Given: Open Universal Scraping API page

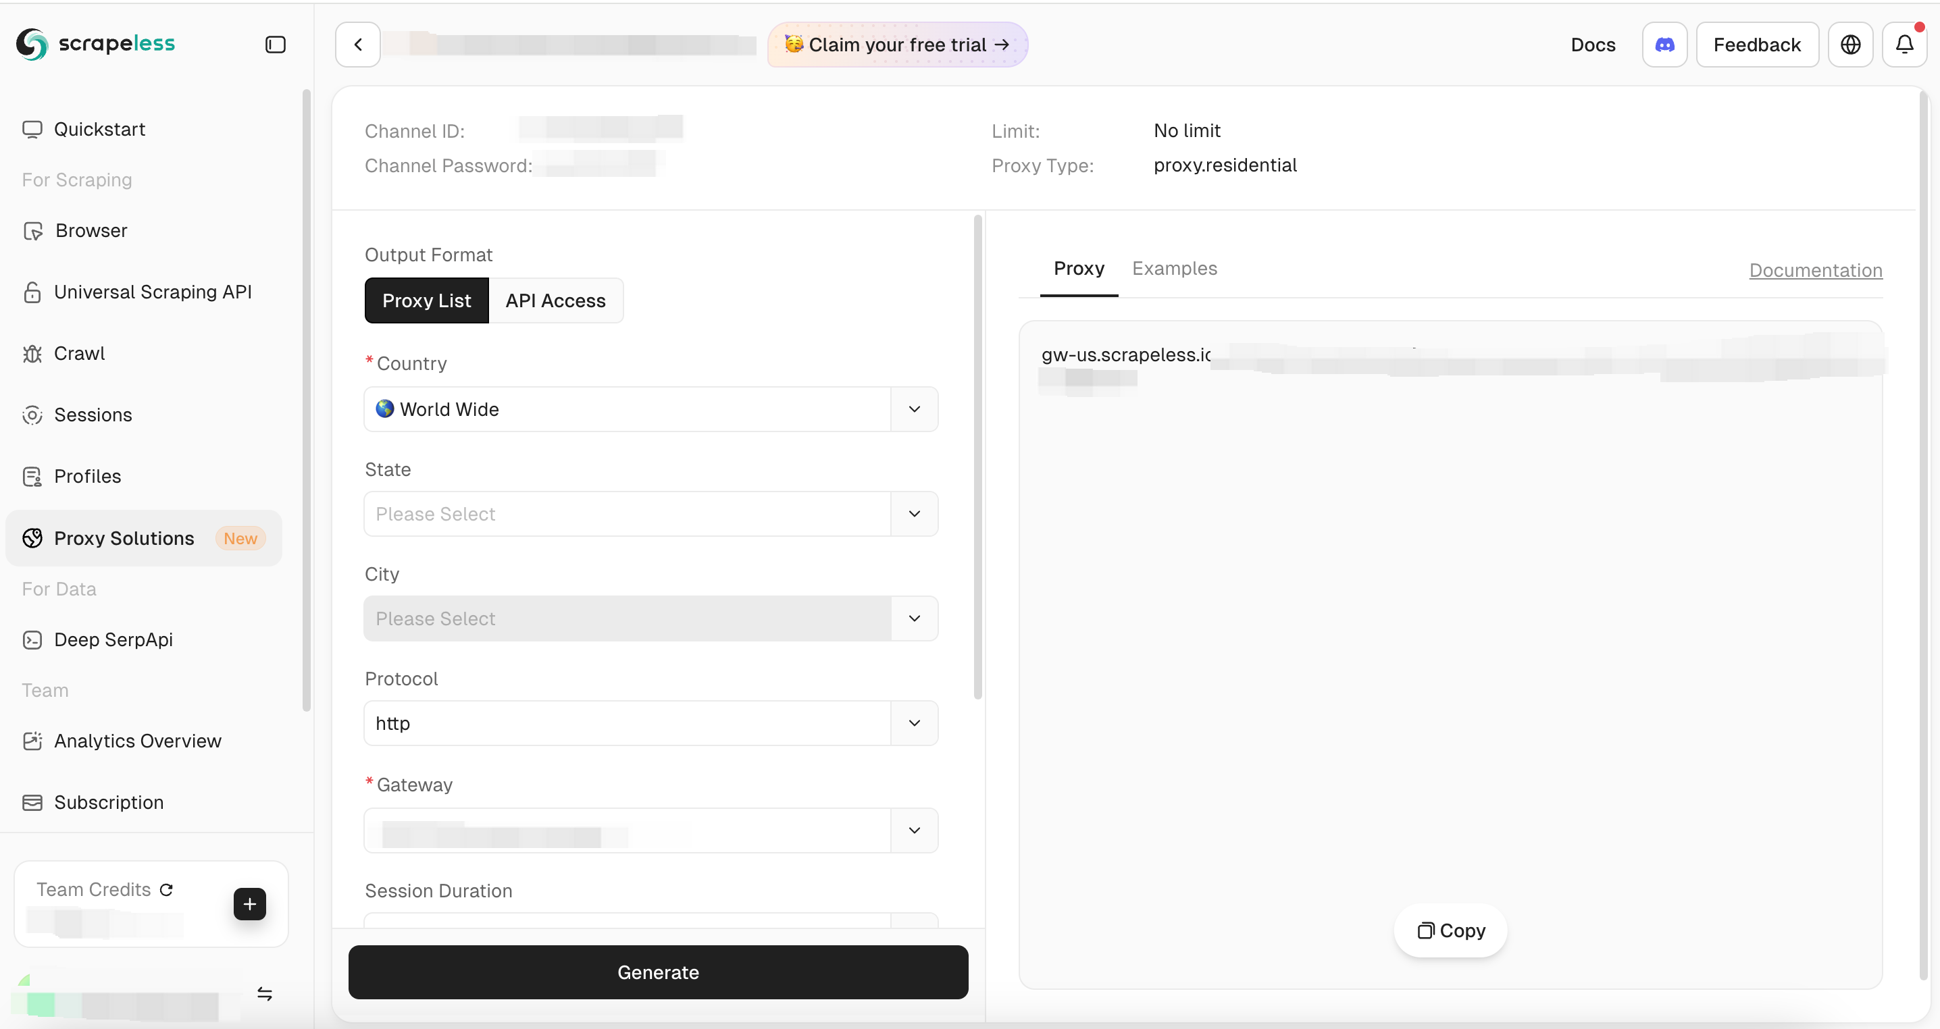Looking at the screenshot, I should tap(152, 291).
